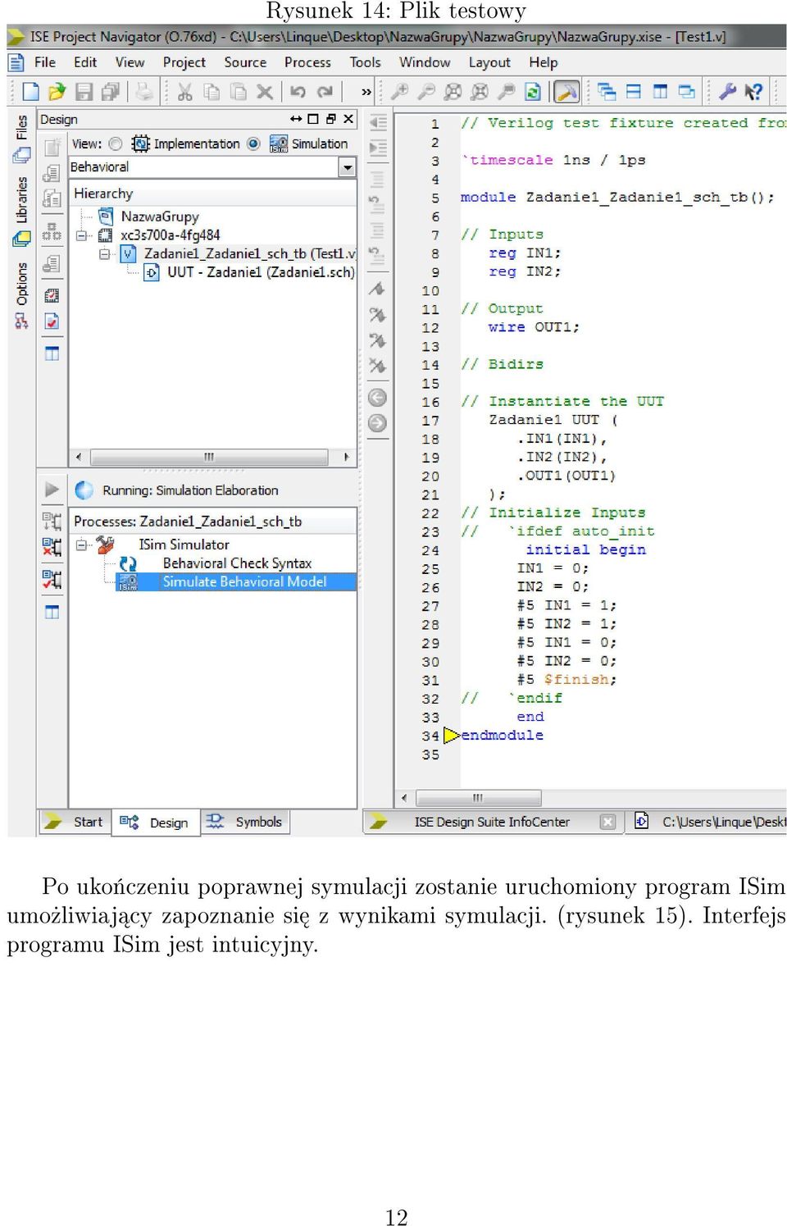The height and width of the screenshot is (1226, 787).
Task: Click the Print toolbar icon
Action: point(144,92)
